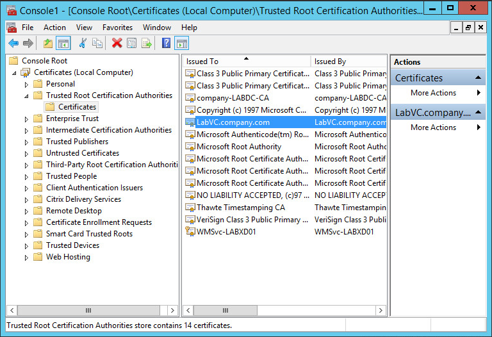
Task: Collapse Trusted Root Certification Authorities node
Action: 26,96
